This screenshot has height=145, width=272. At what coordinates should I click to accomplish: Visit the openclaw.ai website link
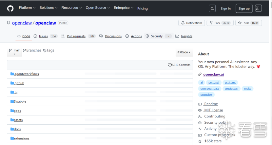coord(213,75)
